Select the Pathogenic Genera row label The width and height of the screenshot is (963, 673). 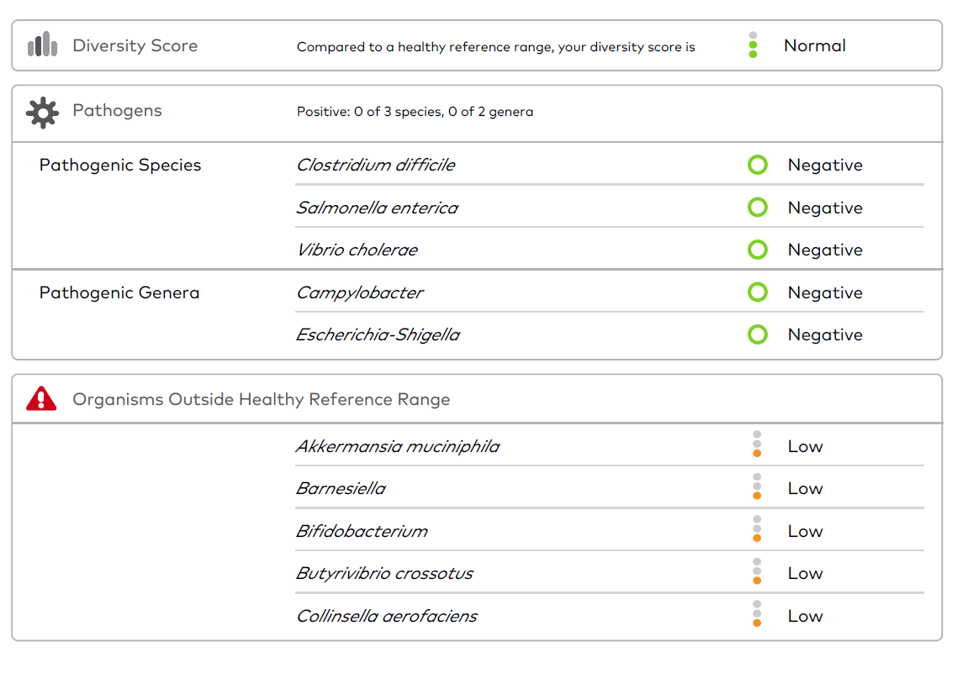[119, 292]
